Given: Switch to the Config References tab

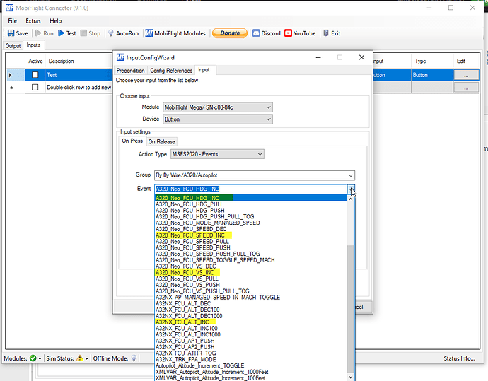Looking at the screenshot, I should 170,71.
